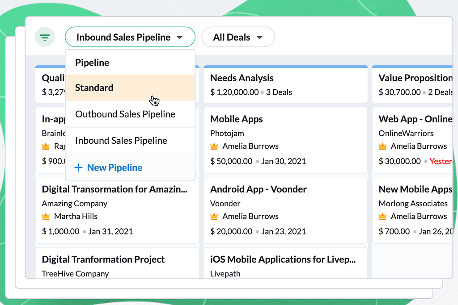
Task: Click the $ 30,700.00 stage total
Action: [399, 92]
